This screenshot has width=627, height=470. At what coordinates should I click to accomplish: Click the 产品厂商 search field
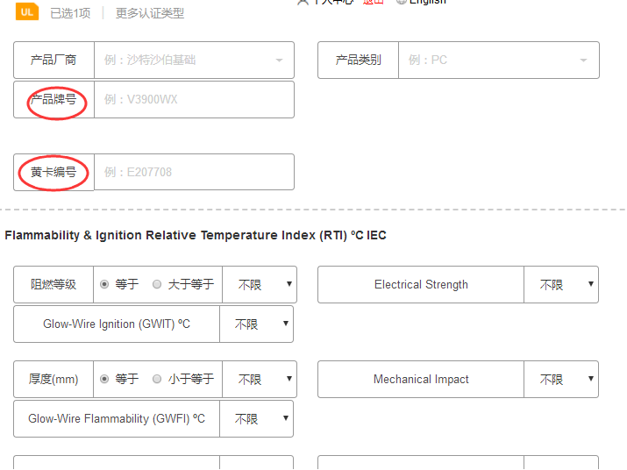point(184,61)
